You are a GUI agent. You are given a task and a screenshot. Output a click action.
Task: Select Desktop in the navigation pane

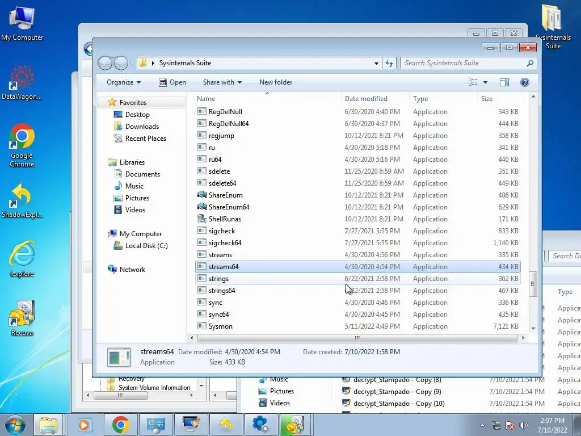(x=137, y=115)
